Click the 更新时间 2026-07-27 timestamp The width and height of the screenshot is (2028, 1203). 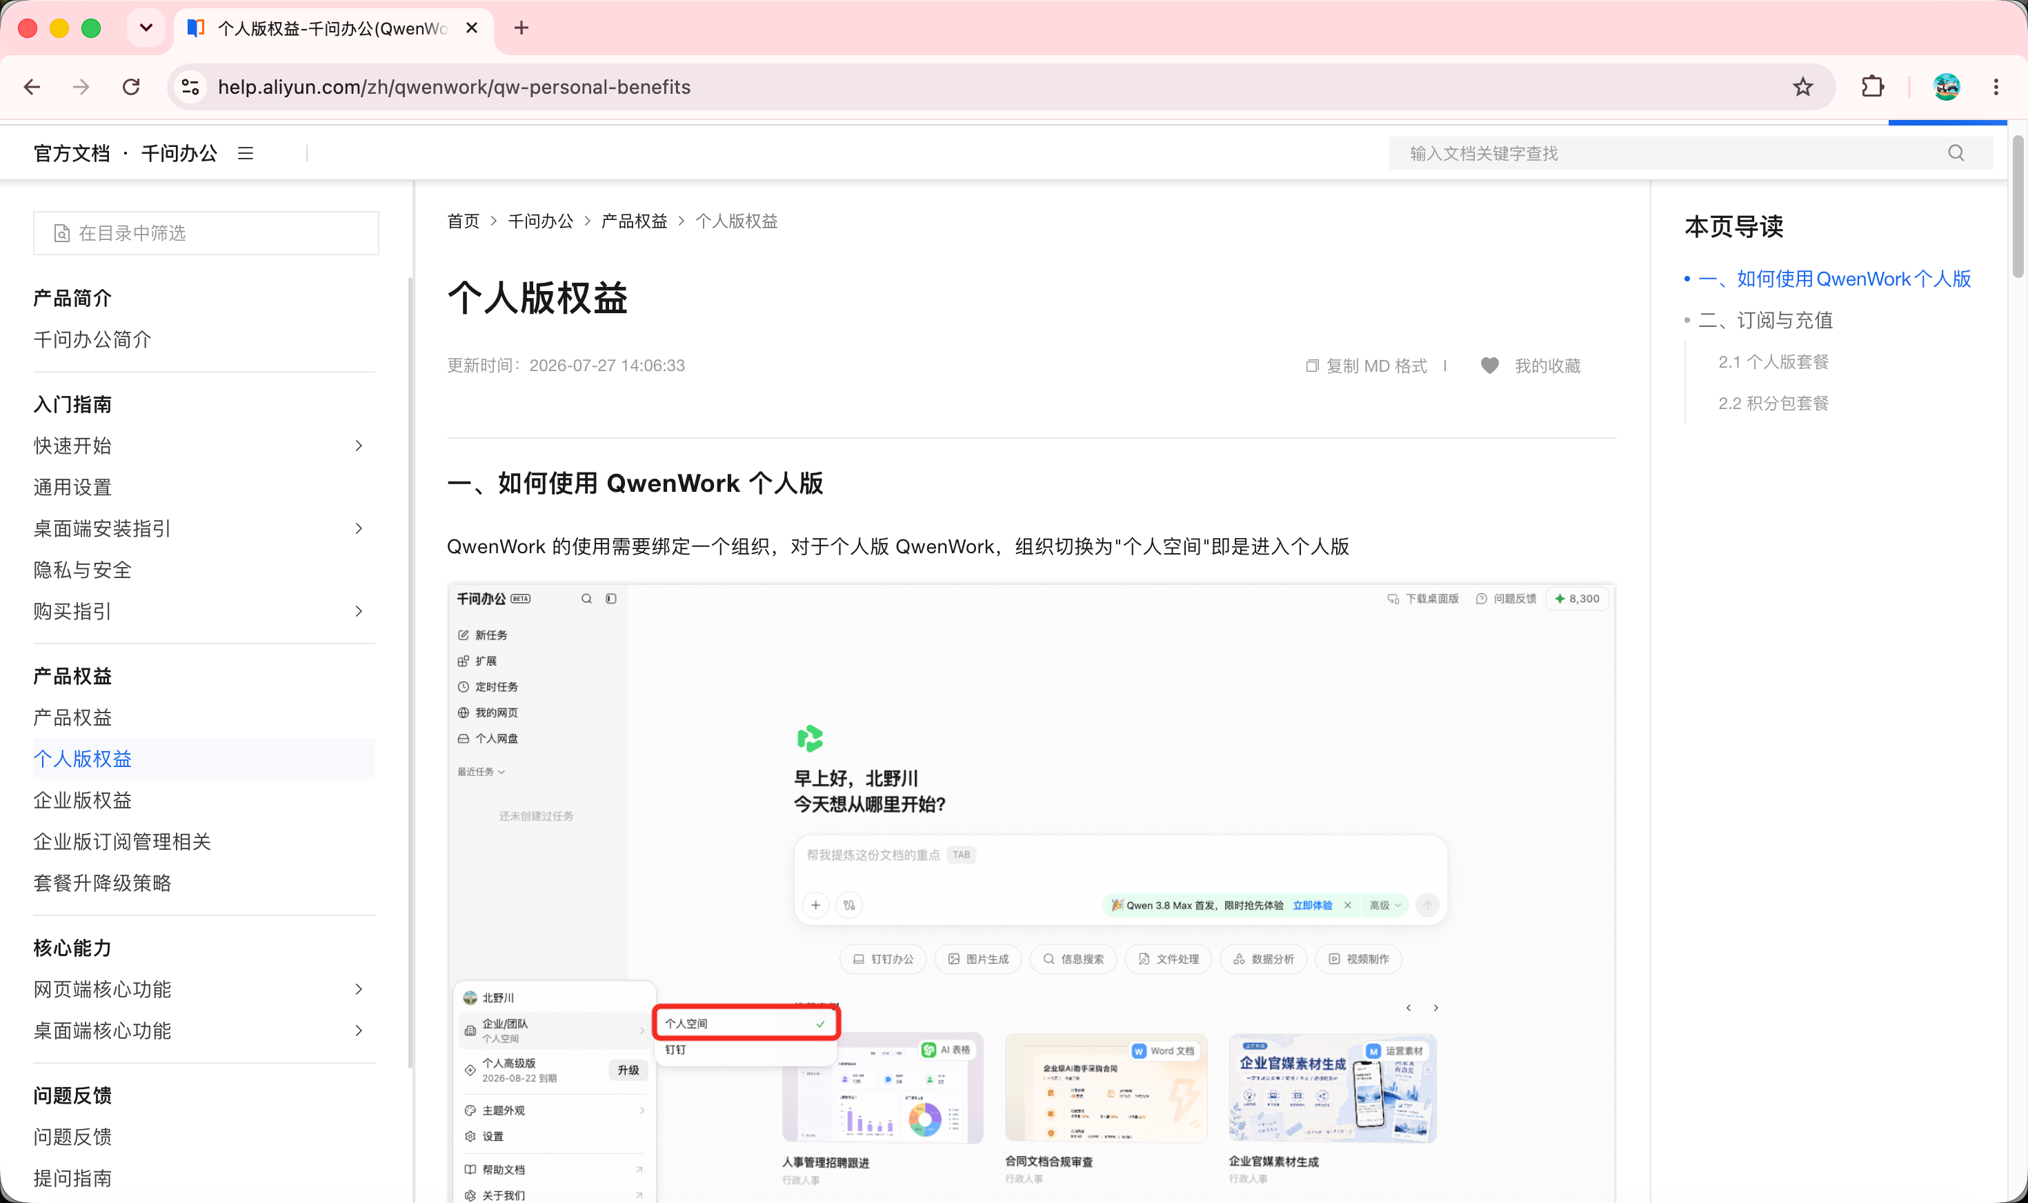(x=566, y=366)
